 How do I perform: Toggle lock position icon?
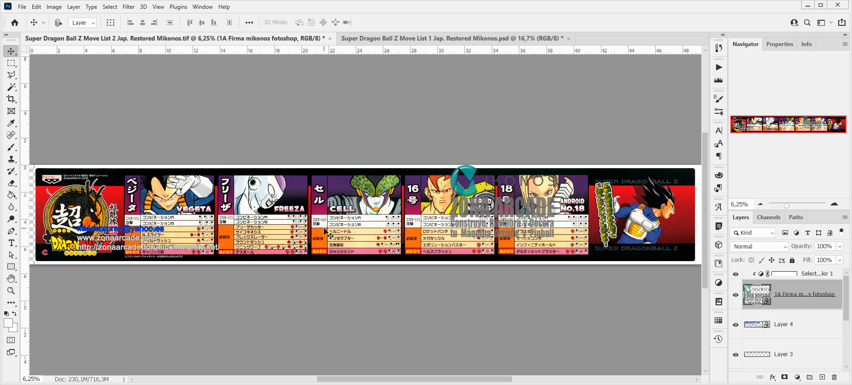[771, 260]
